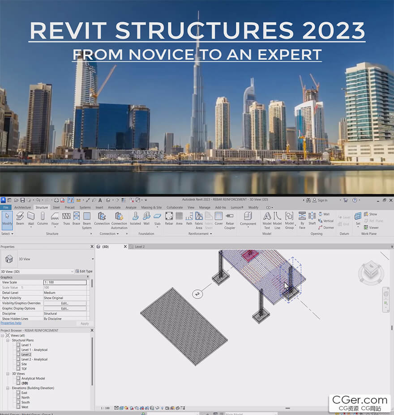Click the structural Column tool

43,218
